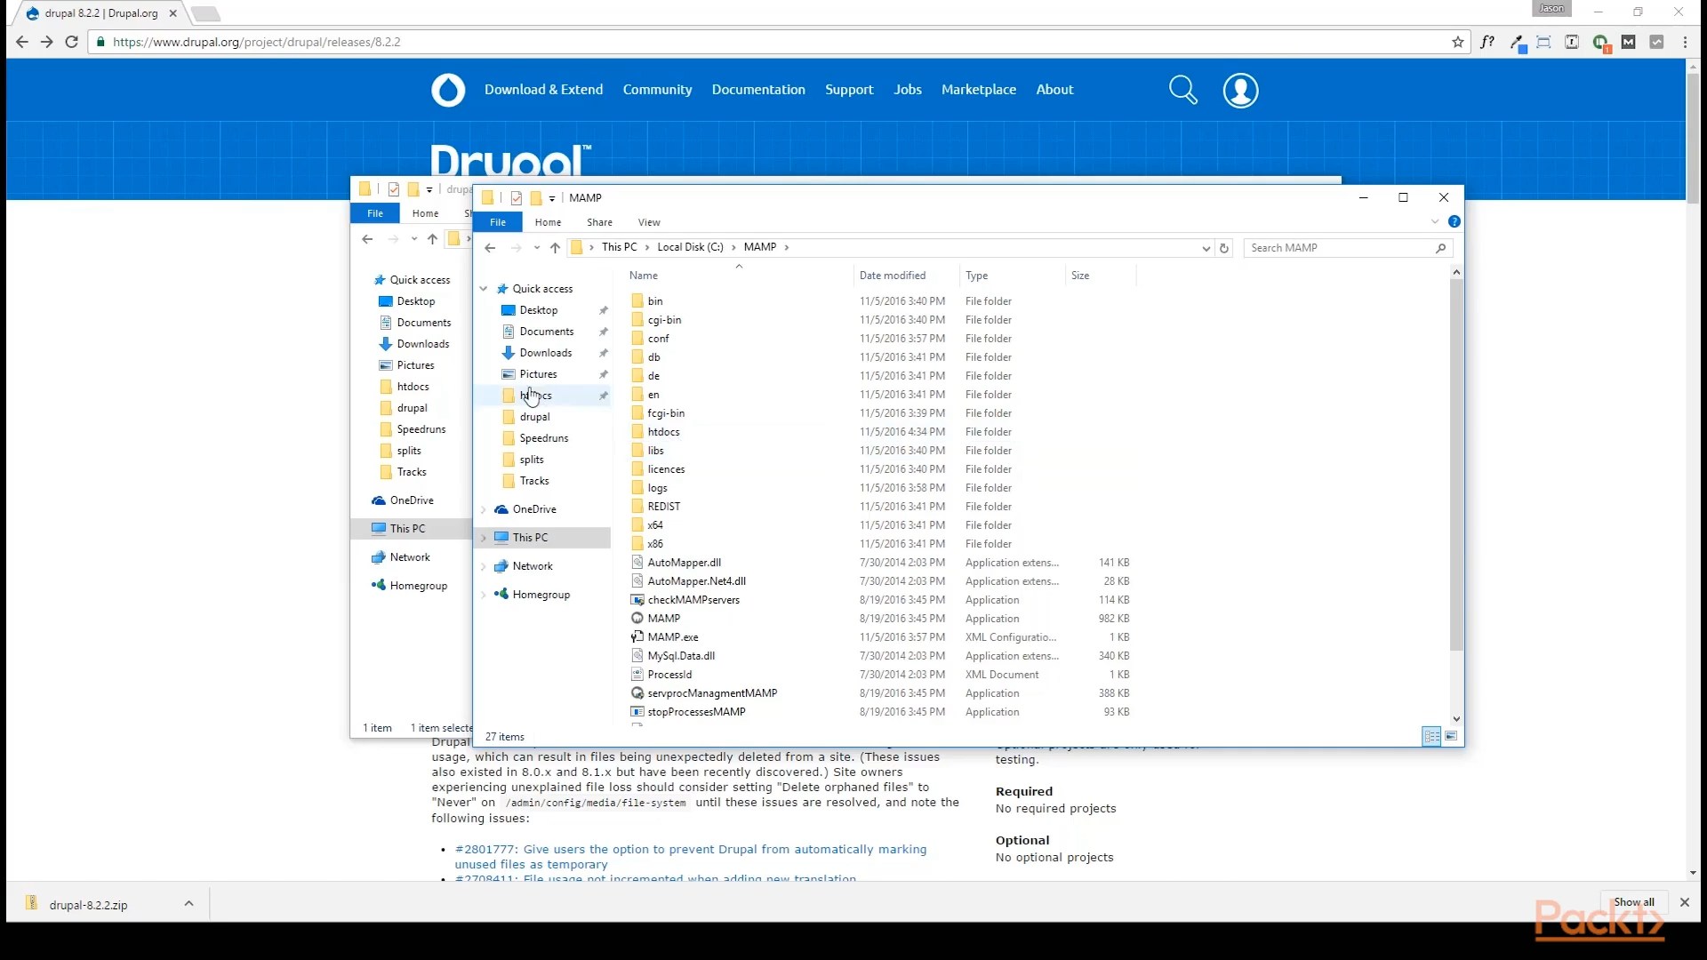Open the Support link on Drupal.org

[849, 90]
